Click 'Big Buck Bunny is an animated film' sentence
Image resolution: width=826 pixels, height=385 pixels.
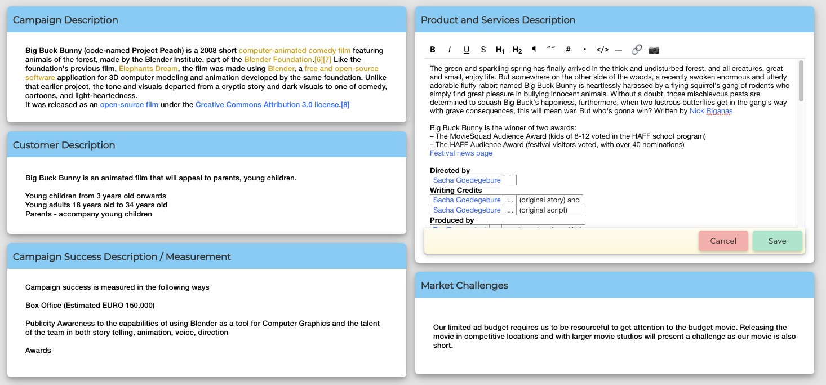click(x=161, y=178)
